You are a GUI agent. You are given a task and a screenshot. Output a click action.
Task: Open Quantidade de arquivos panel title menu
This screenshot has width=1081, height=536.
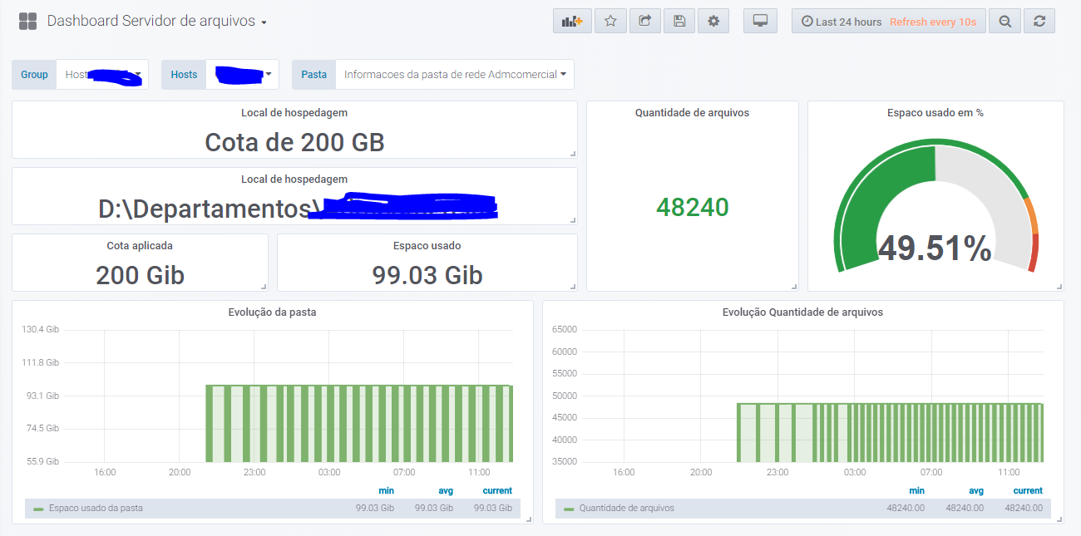click(692, 113)
